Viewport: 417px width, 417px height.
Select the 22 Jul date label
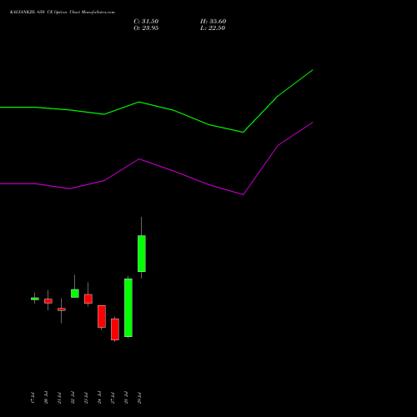tap(73, 397)
